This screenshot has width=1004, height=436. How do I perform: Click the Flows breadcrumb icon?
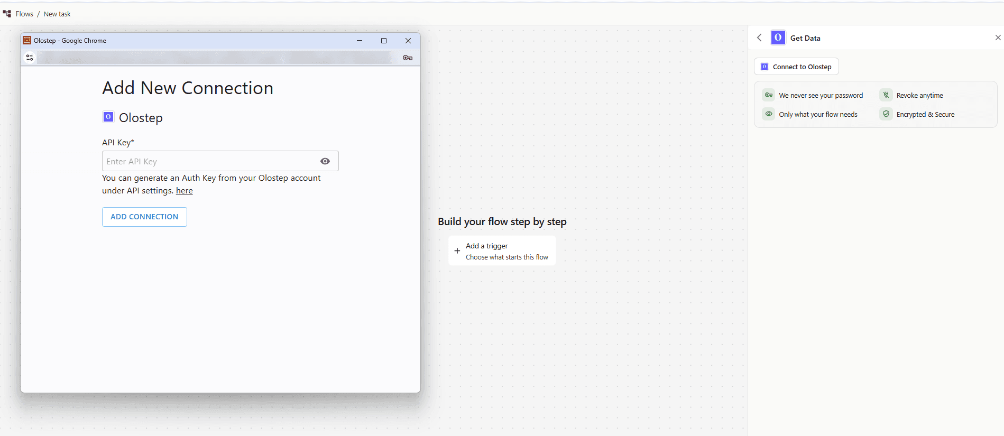[x=7, y=14]
